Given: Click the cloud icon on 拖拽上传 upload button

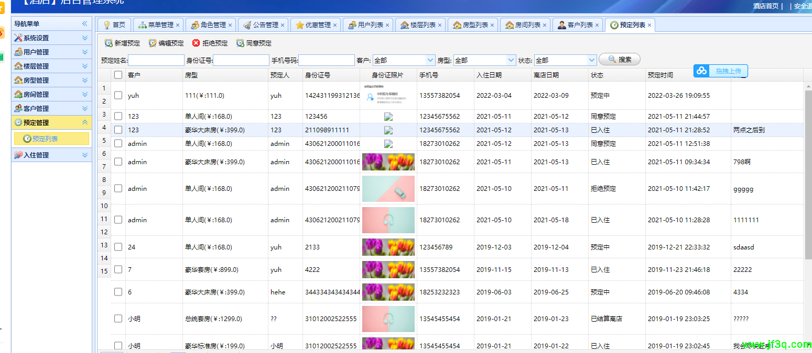Looking at the screenshot, I should pyautogui.click(x=702, y=71).
